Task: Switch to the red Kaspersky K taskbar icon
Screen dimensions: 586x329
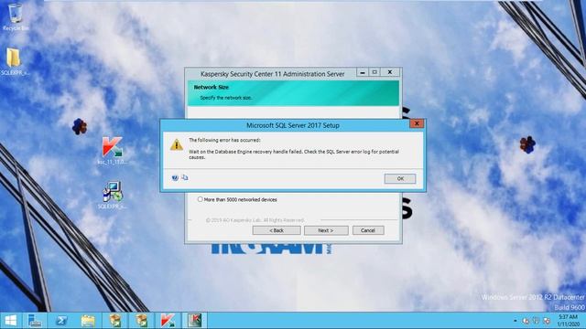Action: pyautogui.click(x=168, y=321)
